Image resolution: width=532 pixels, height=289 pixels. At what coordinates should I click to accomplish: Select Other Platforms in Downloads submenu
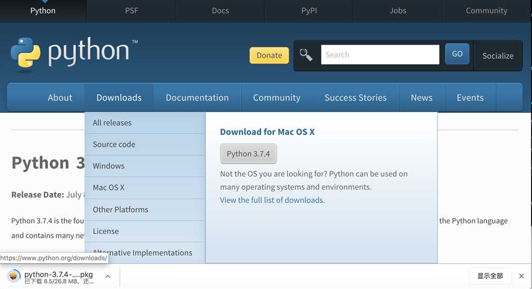point(145,210)
